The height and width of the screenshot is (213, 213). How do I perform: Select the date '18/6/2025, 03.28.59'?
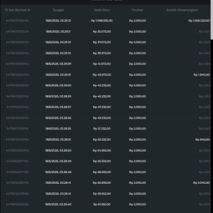point(58,96)
